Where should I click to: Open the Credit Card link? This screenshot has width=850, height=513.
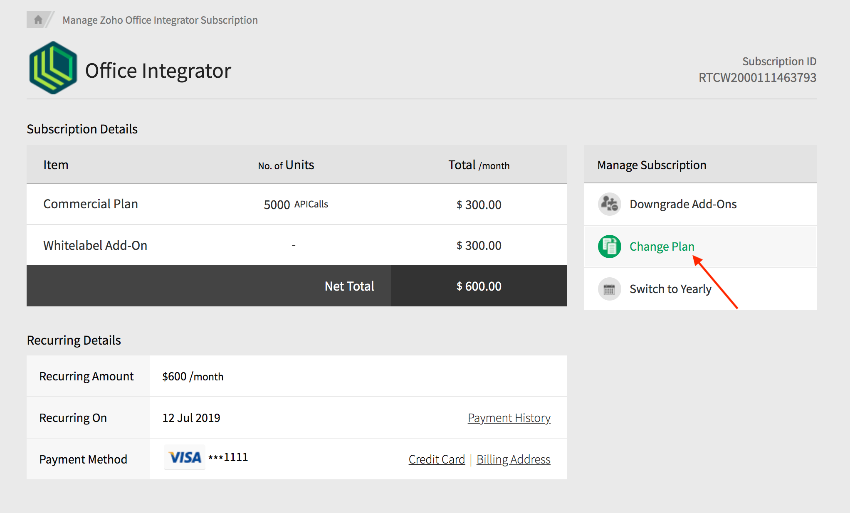(x=437, y=459)
